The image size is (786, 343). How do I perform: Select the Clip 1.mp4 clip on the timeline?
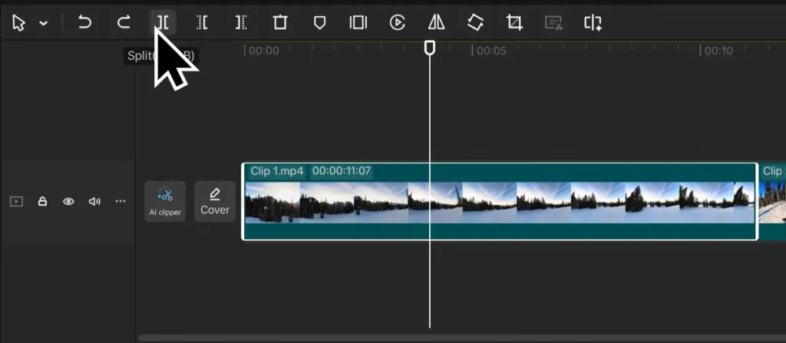[500, 202]
